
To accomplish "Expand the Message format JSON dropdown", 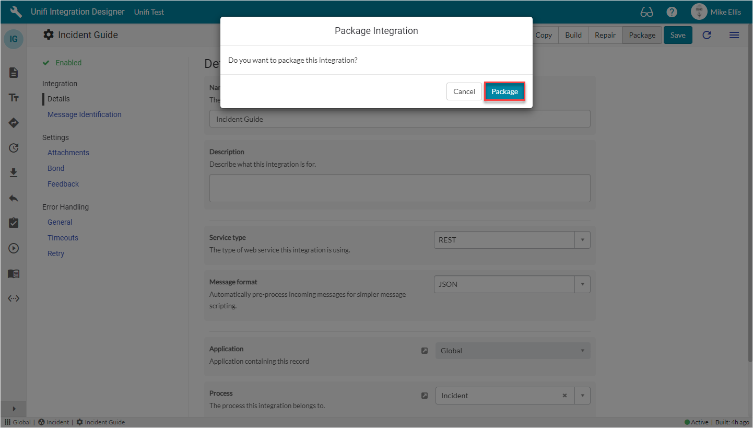I will (582, 284).
